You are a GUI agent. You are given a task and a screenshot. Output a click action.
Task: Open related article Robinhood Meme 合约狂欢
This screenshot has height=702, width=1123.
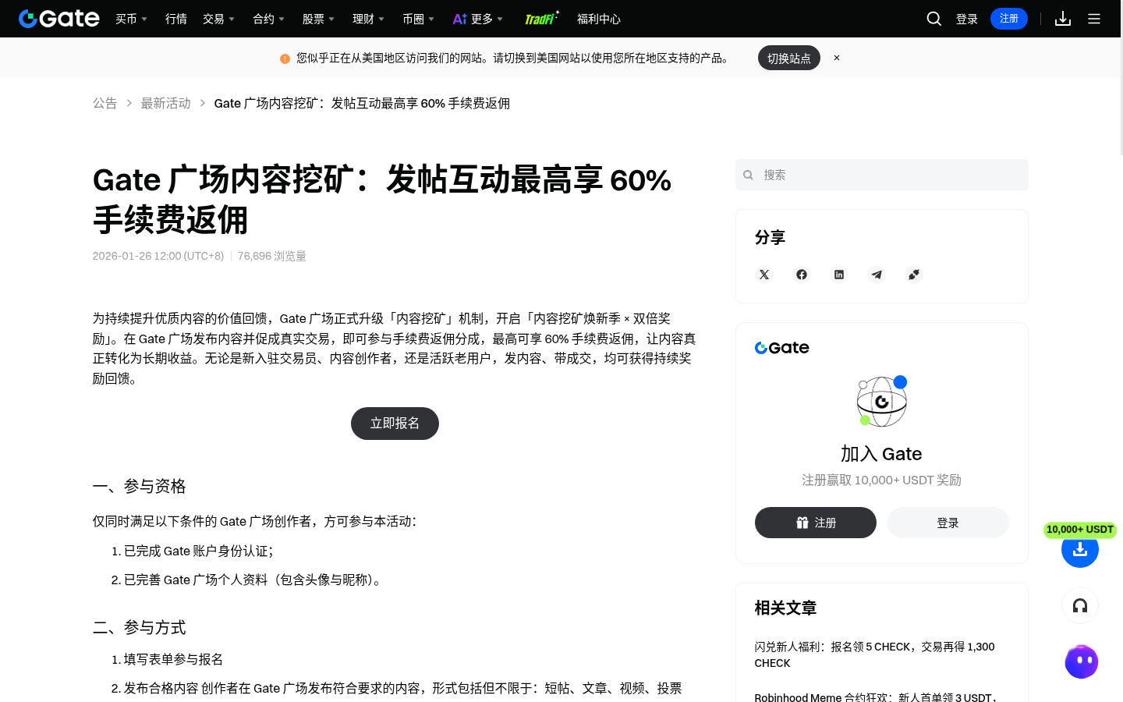[877, 697]
